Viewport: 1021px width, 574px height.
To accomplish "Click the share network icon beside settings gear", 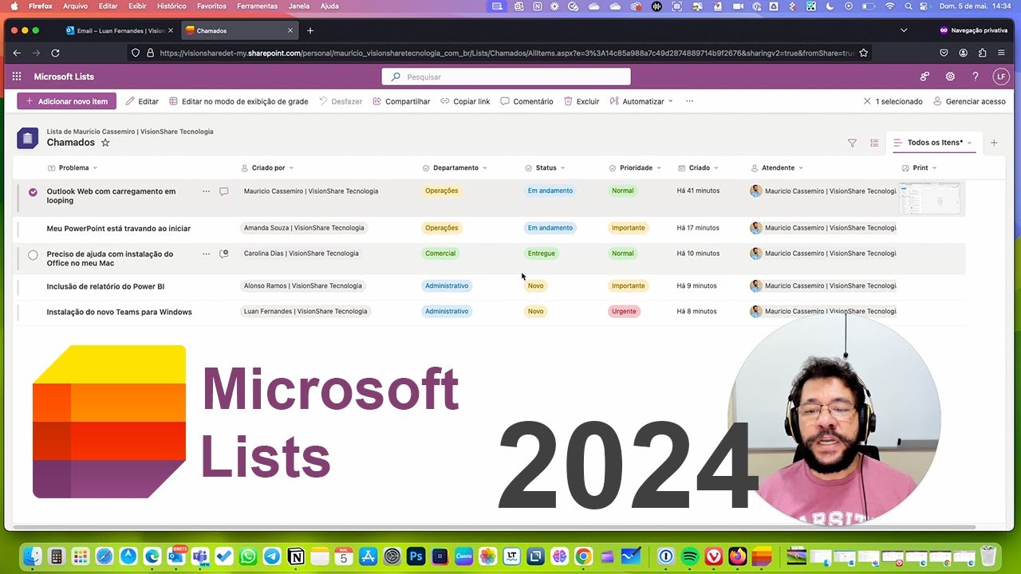I will point(924,77).
